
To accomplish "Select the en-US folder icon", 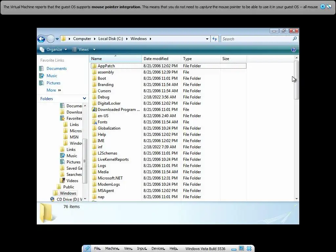I will coord(94,116).
